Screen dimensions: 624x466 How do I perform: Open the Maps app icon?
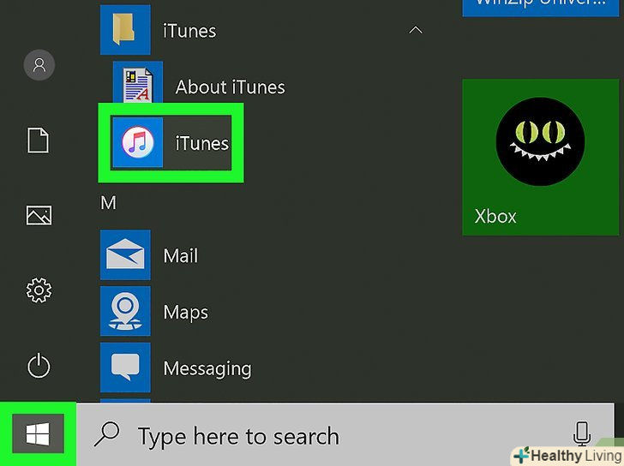coord(125,311)
